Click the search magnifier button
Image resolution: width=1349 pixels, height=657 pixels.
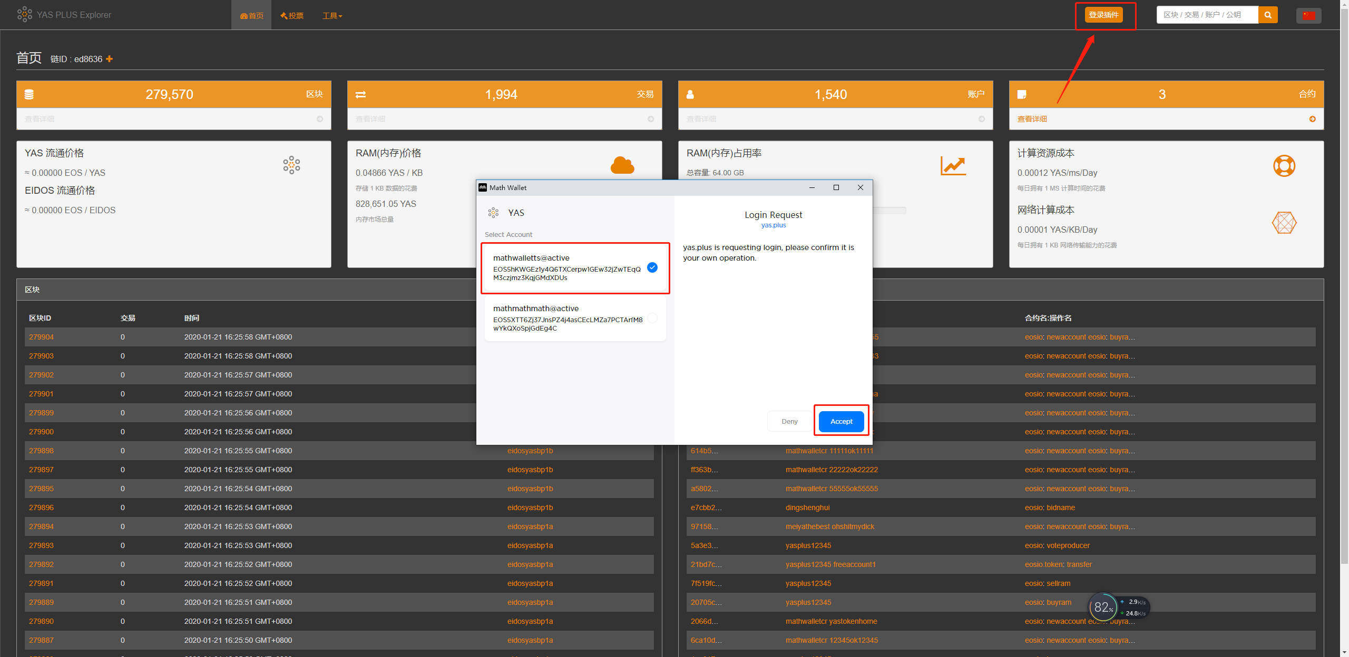pos(1268,15)
